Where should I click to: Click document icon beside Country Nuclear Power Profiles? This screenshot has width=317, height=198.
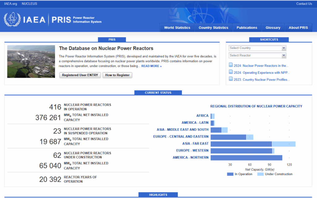click(x=231, y=79)
